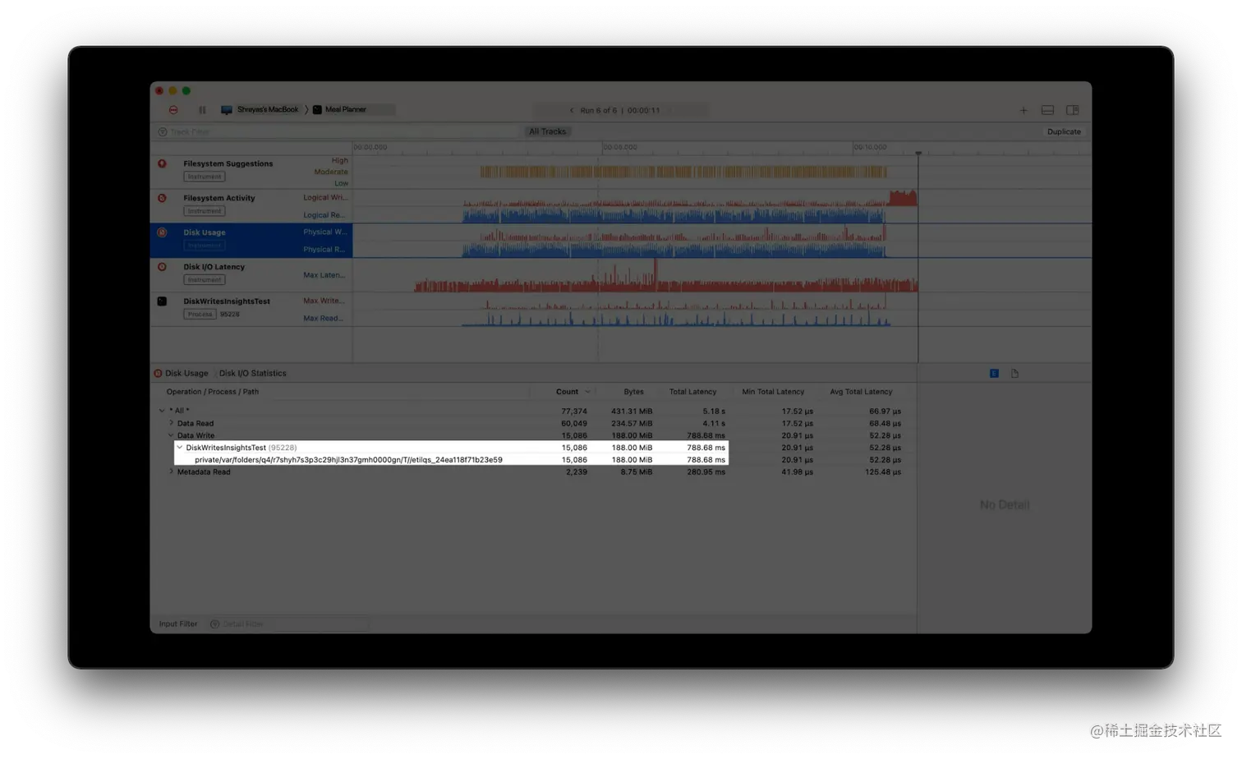Select the private/var/folders path row
Screen dimensions: 1242x759
point(451,460)
